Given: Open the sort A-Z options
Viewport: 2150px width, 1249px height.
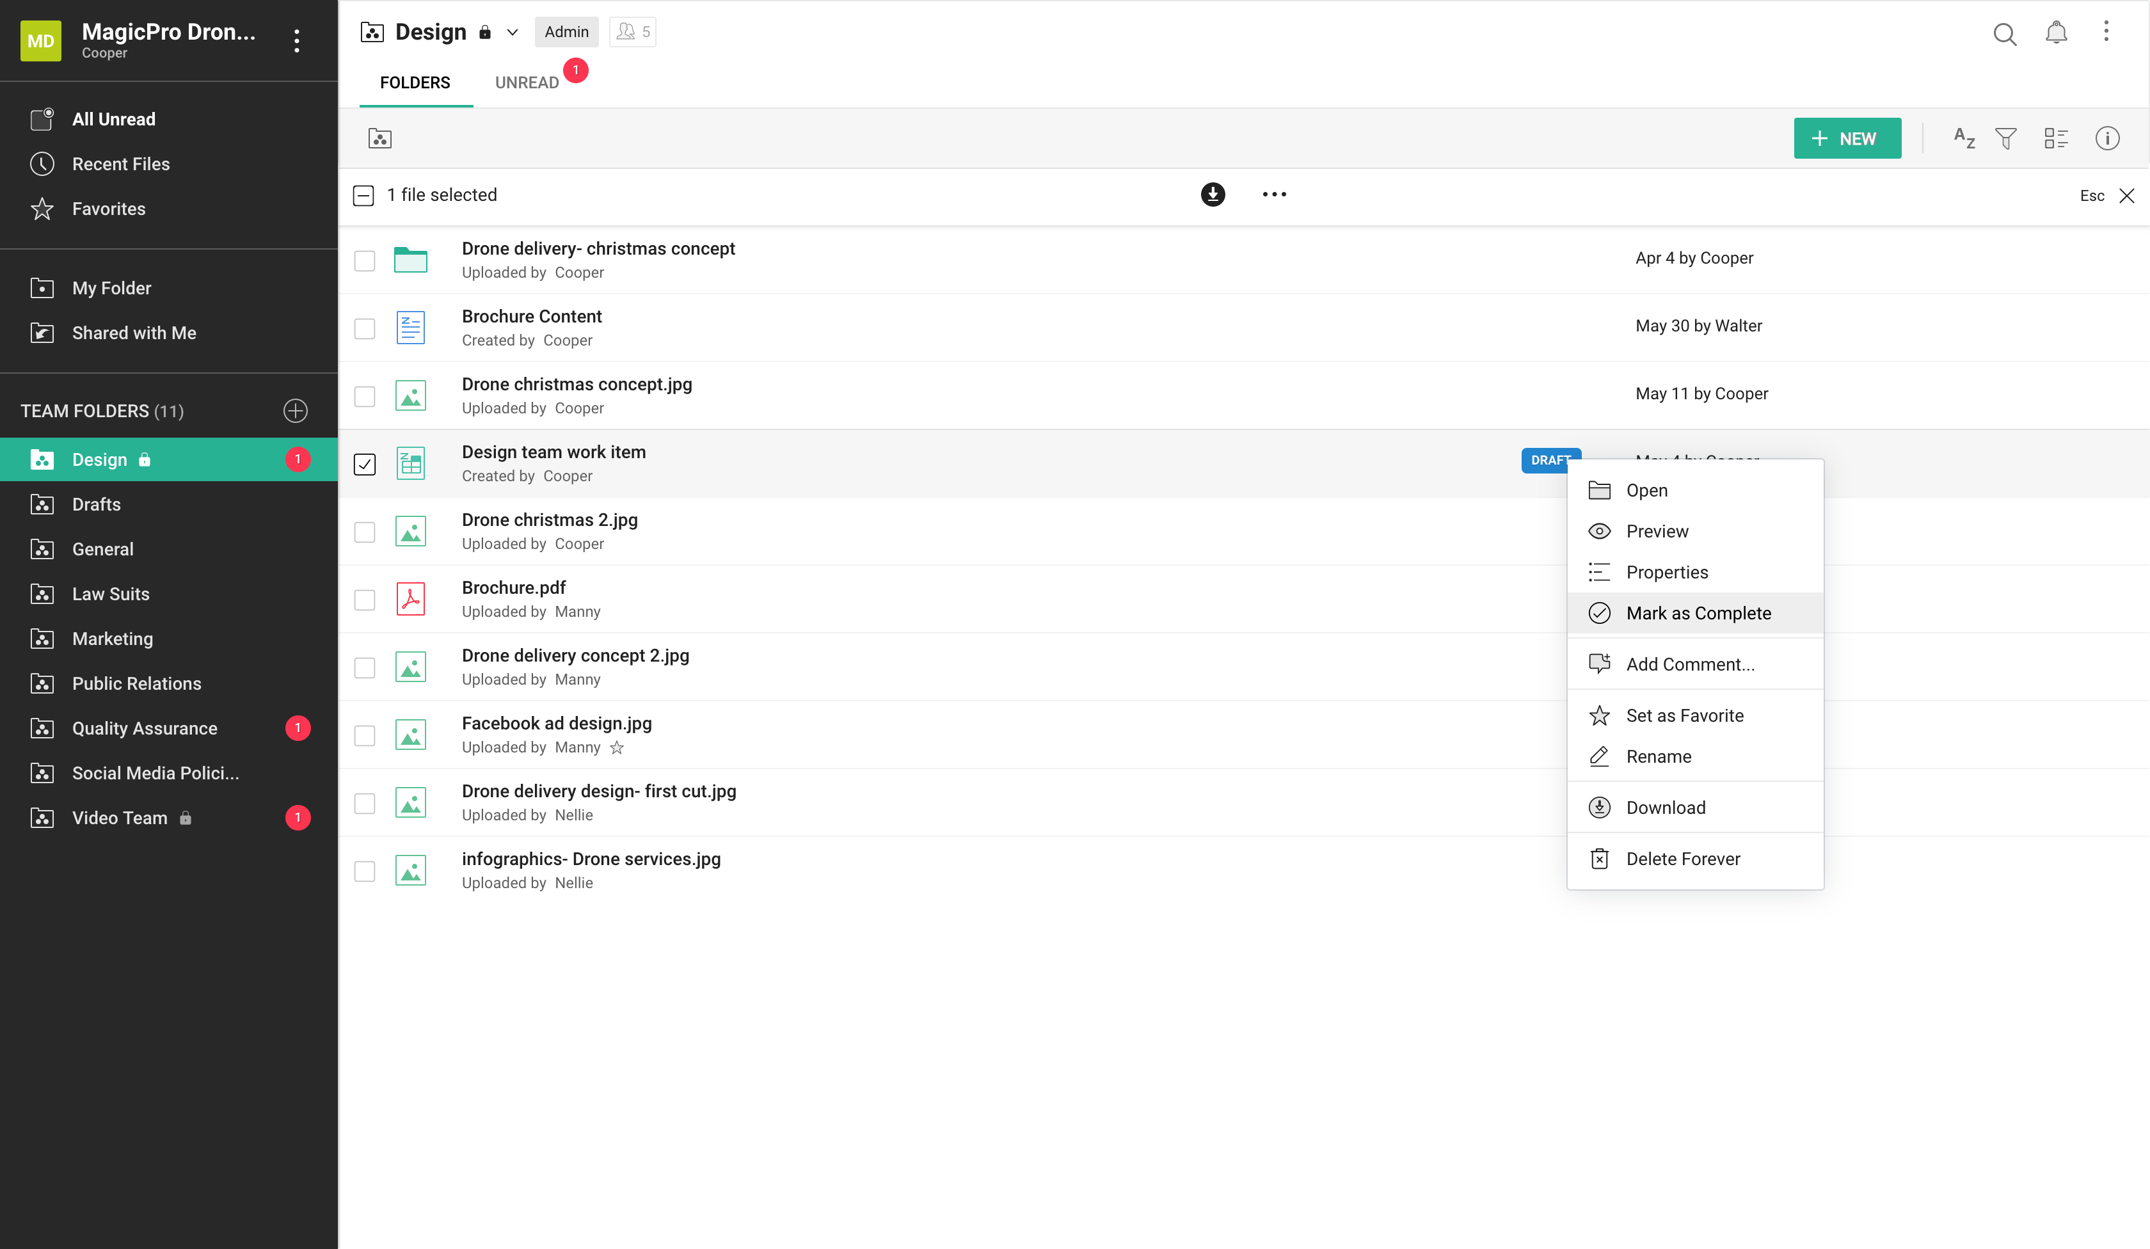Looking at the screenshot, I should (1964, 138).
